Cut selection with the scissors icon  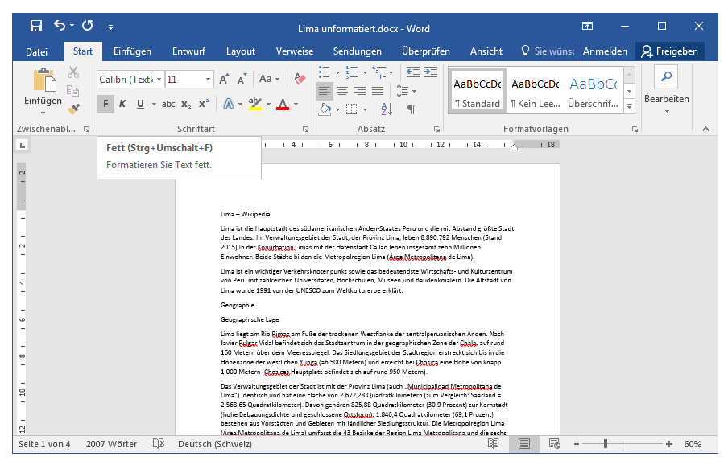point(73,72)
